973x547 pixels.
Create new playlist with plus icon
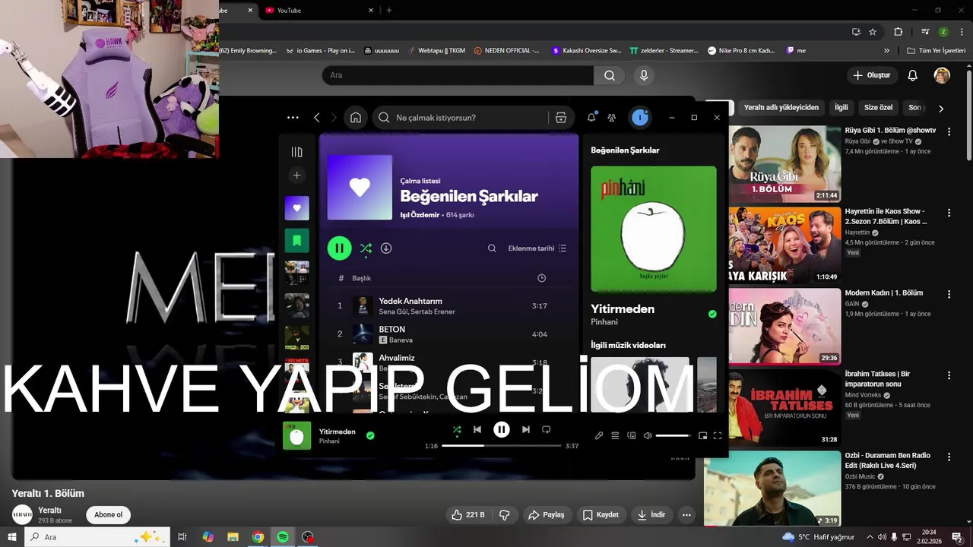[x=296, y=175]
